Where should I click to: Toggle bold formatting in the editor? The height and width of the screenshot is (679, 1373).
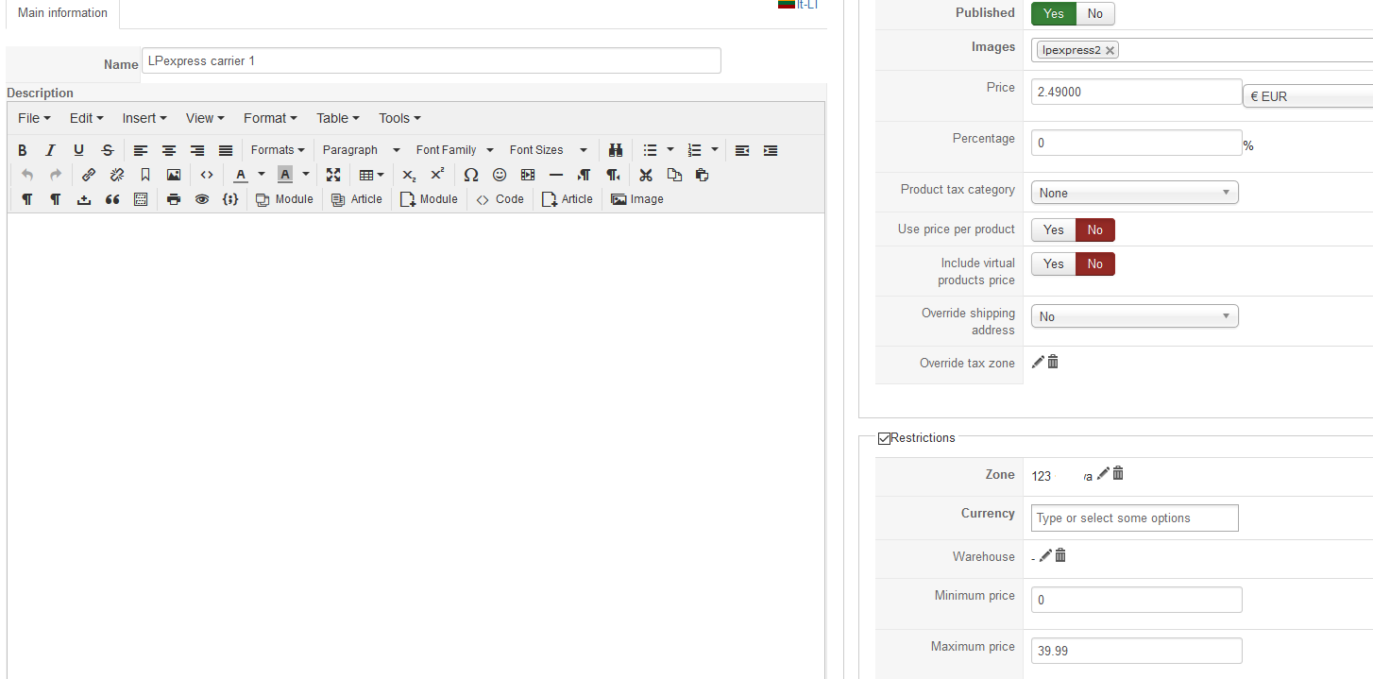[23, 150]
